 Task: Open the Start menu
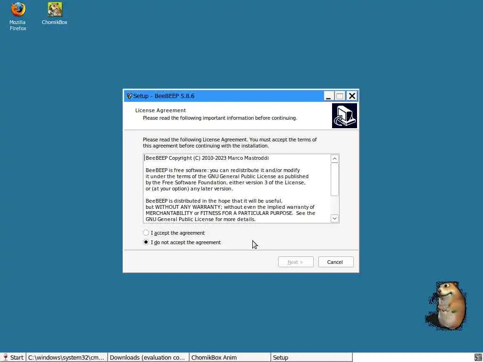[13, 357]
